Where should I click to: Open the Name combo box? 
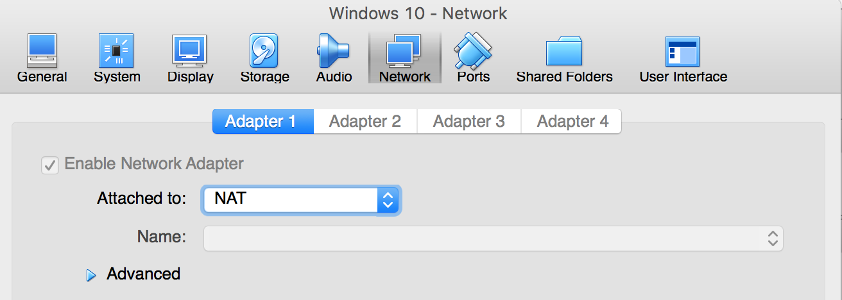[x=493, y=238]
